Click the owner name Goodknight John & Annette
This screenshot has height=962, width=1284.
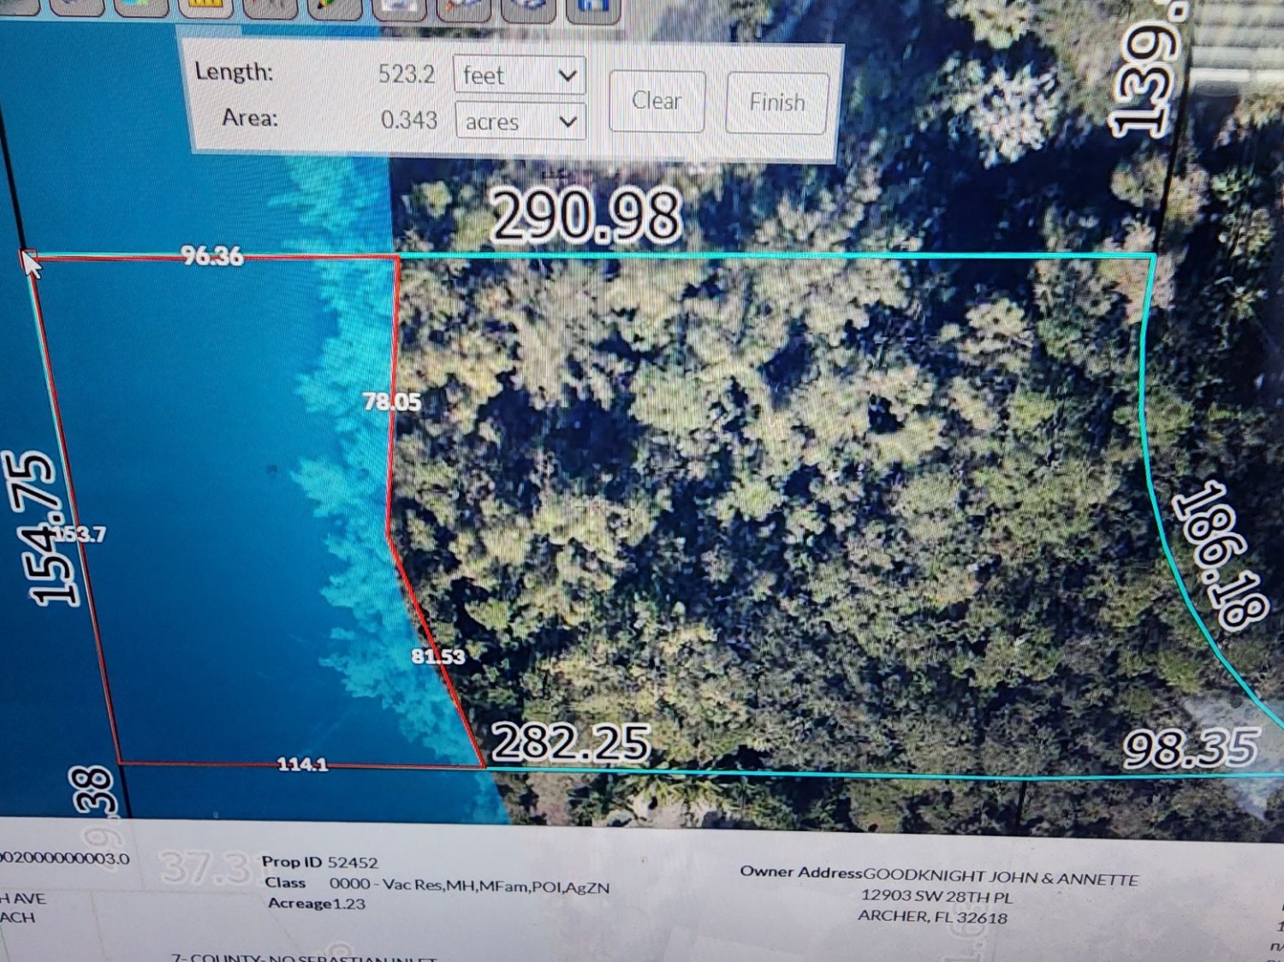[x=1000, y=876]
